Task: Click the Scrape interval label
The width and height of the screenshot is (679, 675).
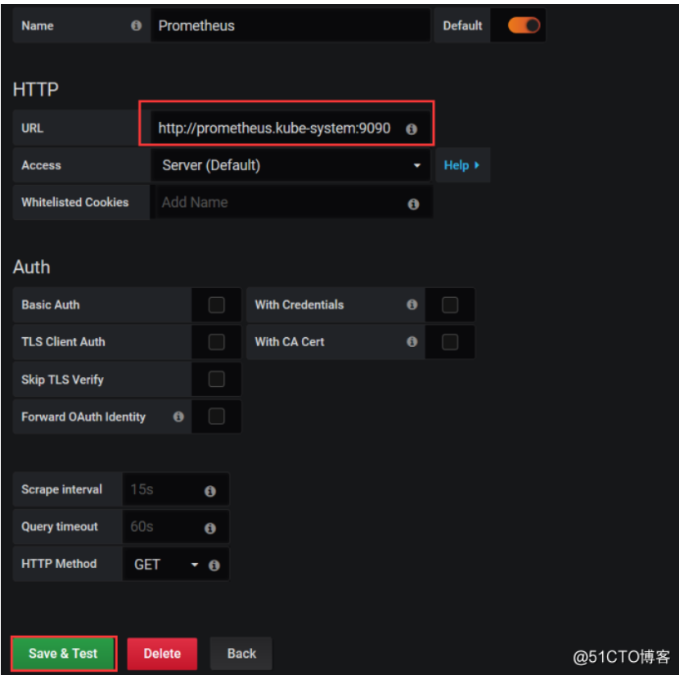Action: pyautogui.click(x=62, y=490)
